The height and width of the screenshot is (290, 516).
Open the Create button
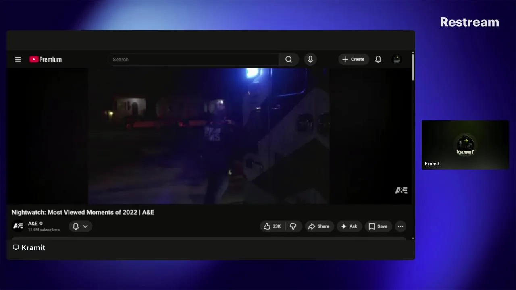(x=354, y=59)
